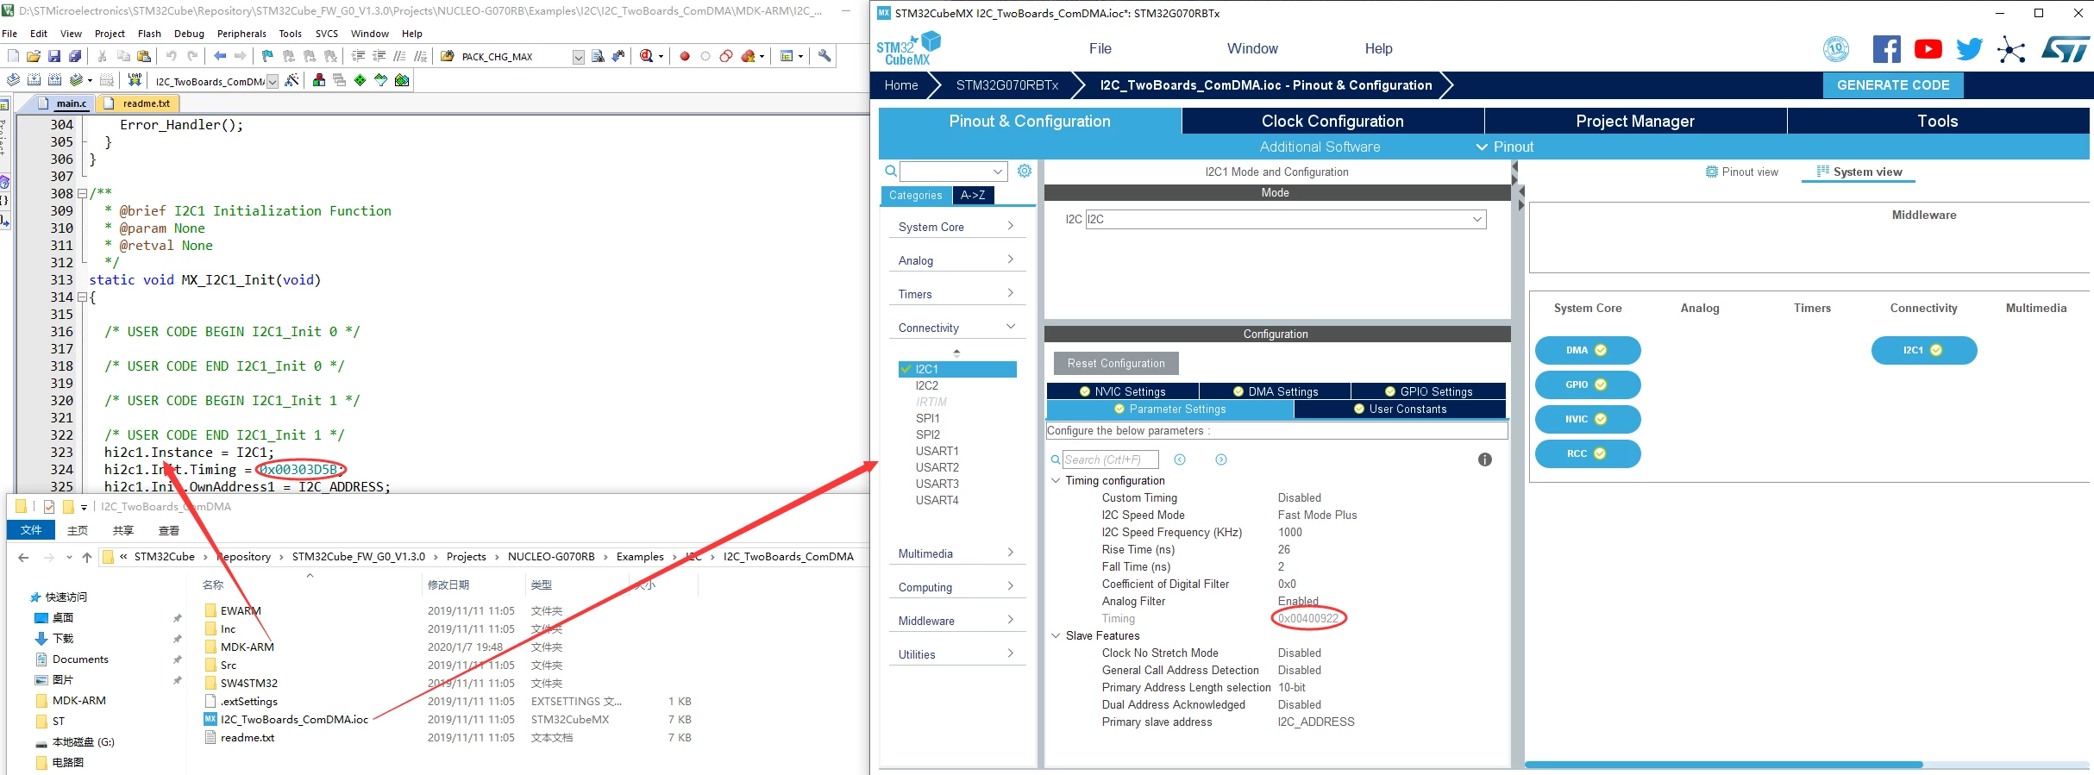Image resolution: width=2094 pixels, height=775 pixels.
Task: Collapse Timing configuration section
Action: click(1056, 480)
